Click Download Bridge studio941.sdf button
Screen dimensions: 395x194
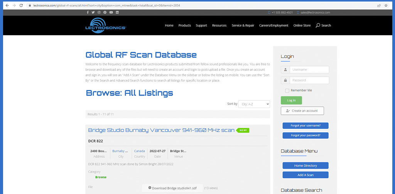[x=172, y=188]
